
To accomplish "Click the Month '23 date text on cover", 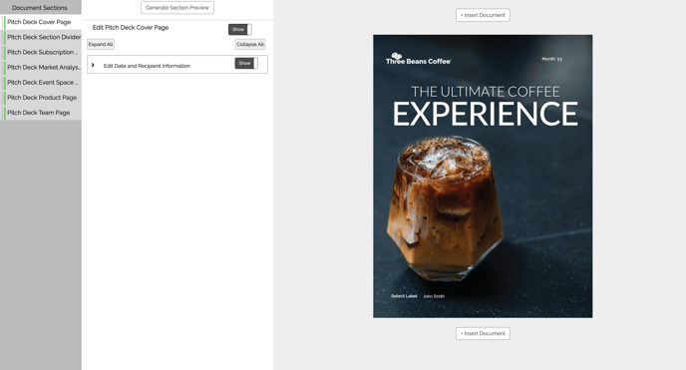I will pos(551,59).
